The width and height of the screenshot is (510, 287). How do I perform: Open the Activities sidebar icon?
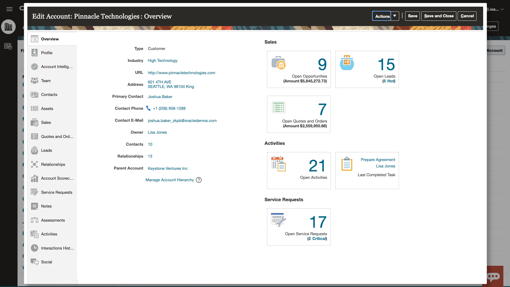(34, 234)
